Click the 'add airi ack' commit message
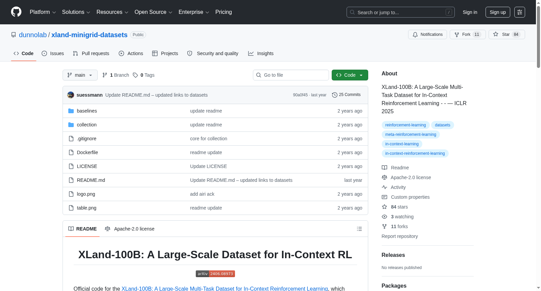 pos(202,194)
